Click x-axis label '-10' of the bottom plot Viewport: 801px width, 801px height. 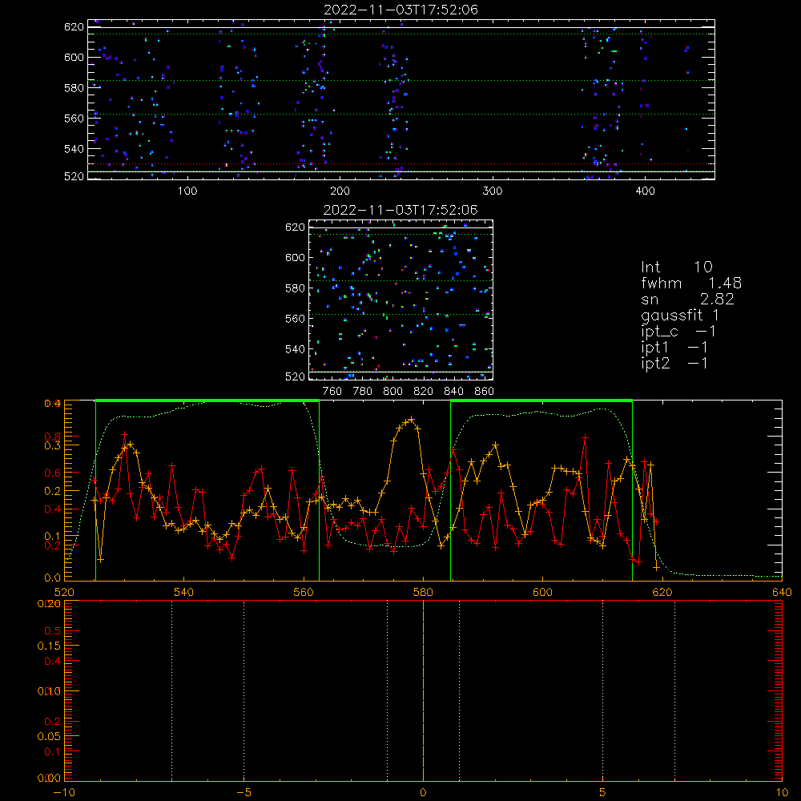click(x=64, y=792)
